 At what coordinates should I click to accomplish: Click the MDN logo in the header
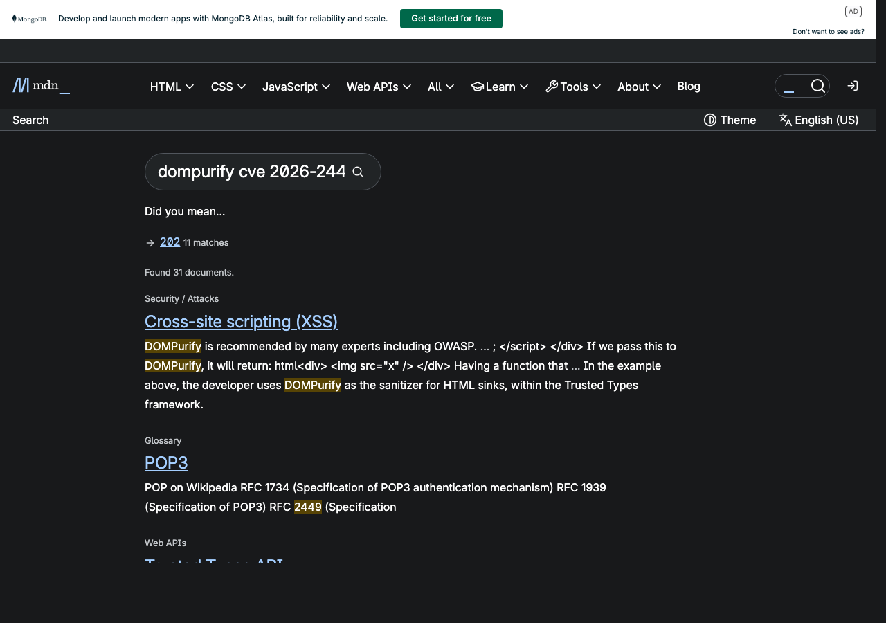tap(40, 85)
